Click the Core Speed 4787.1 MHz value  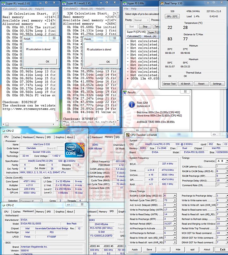(x=29, y=181)
